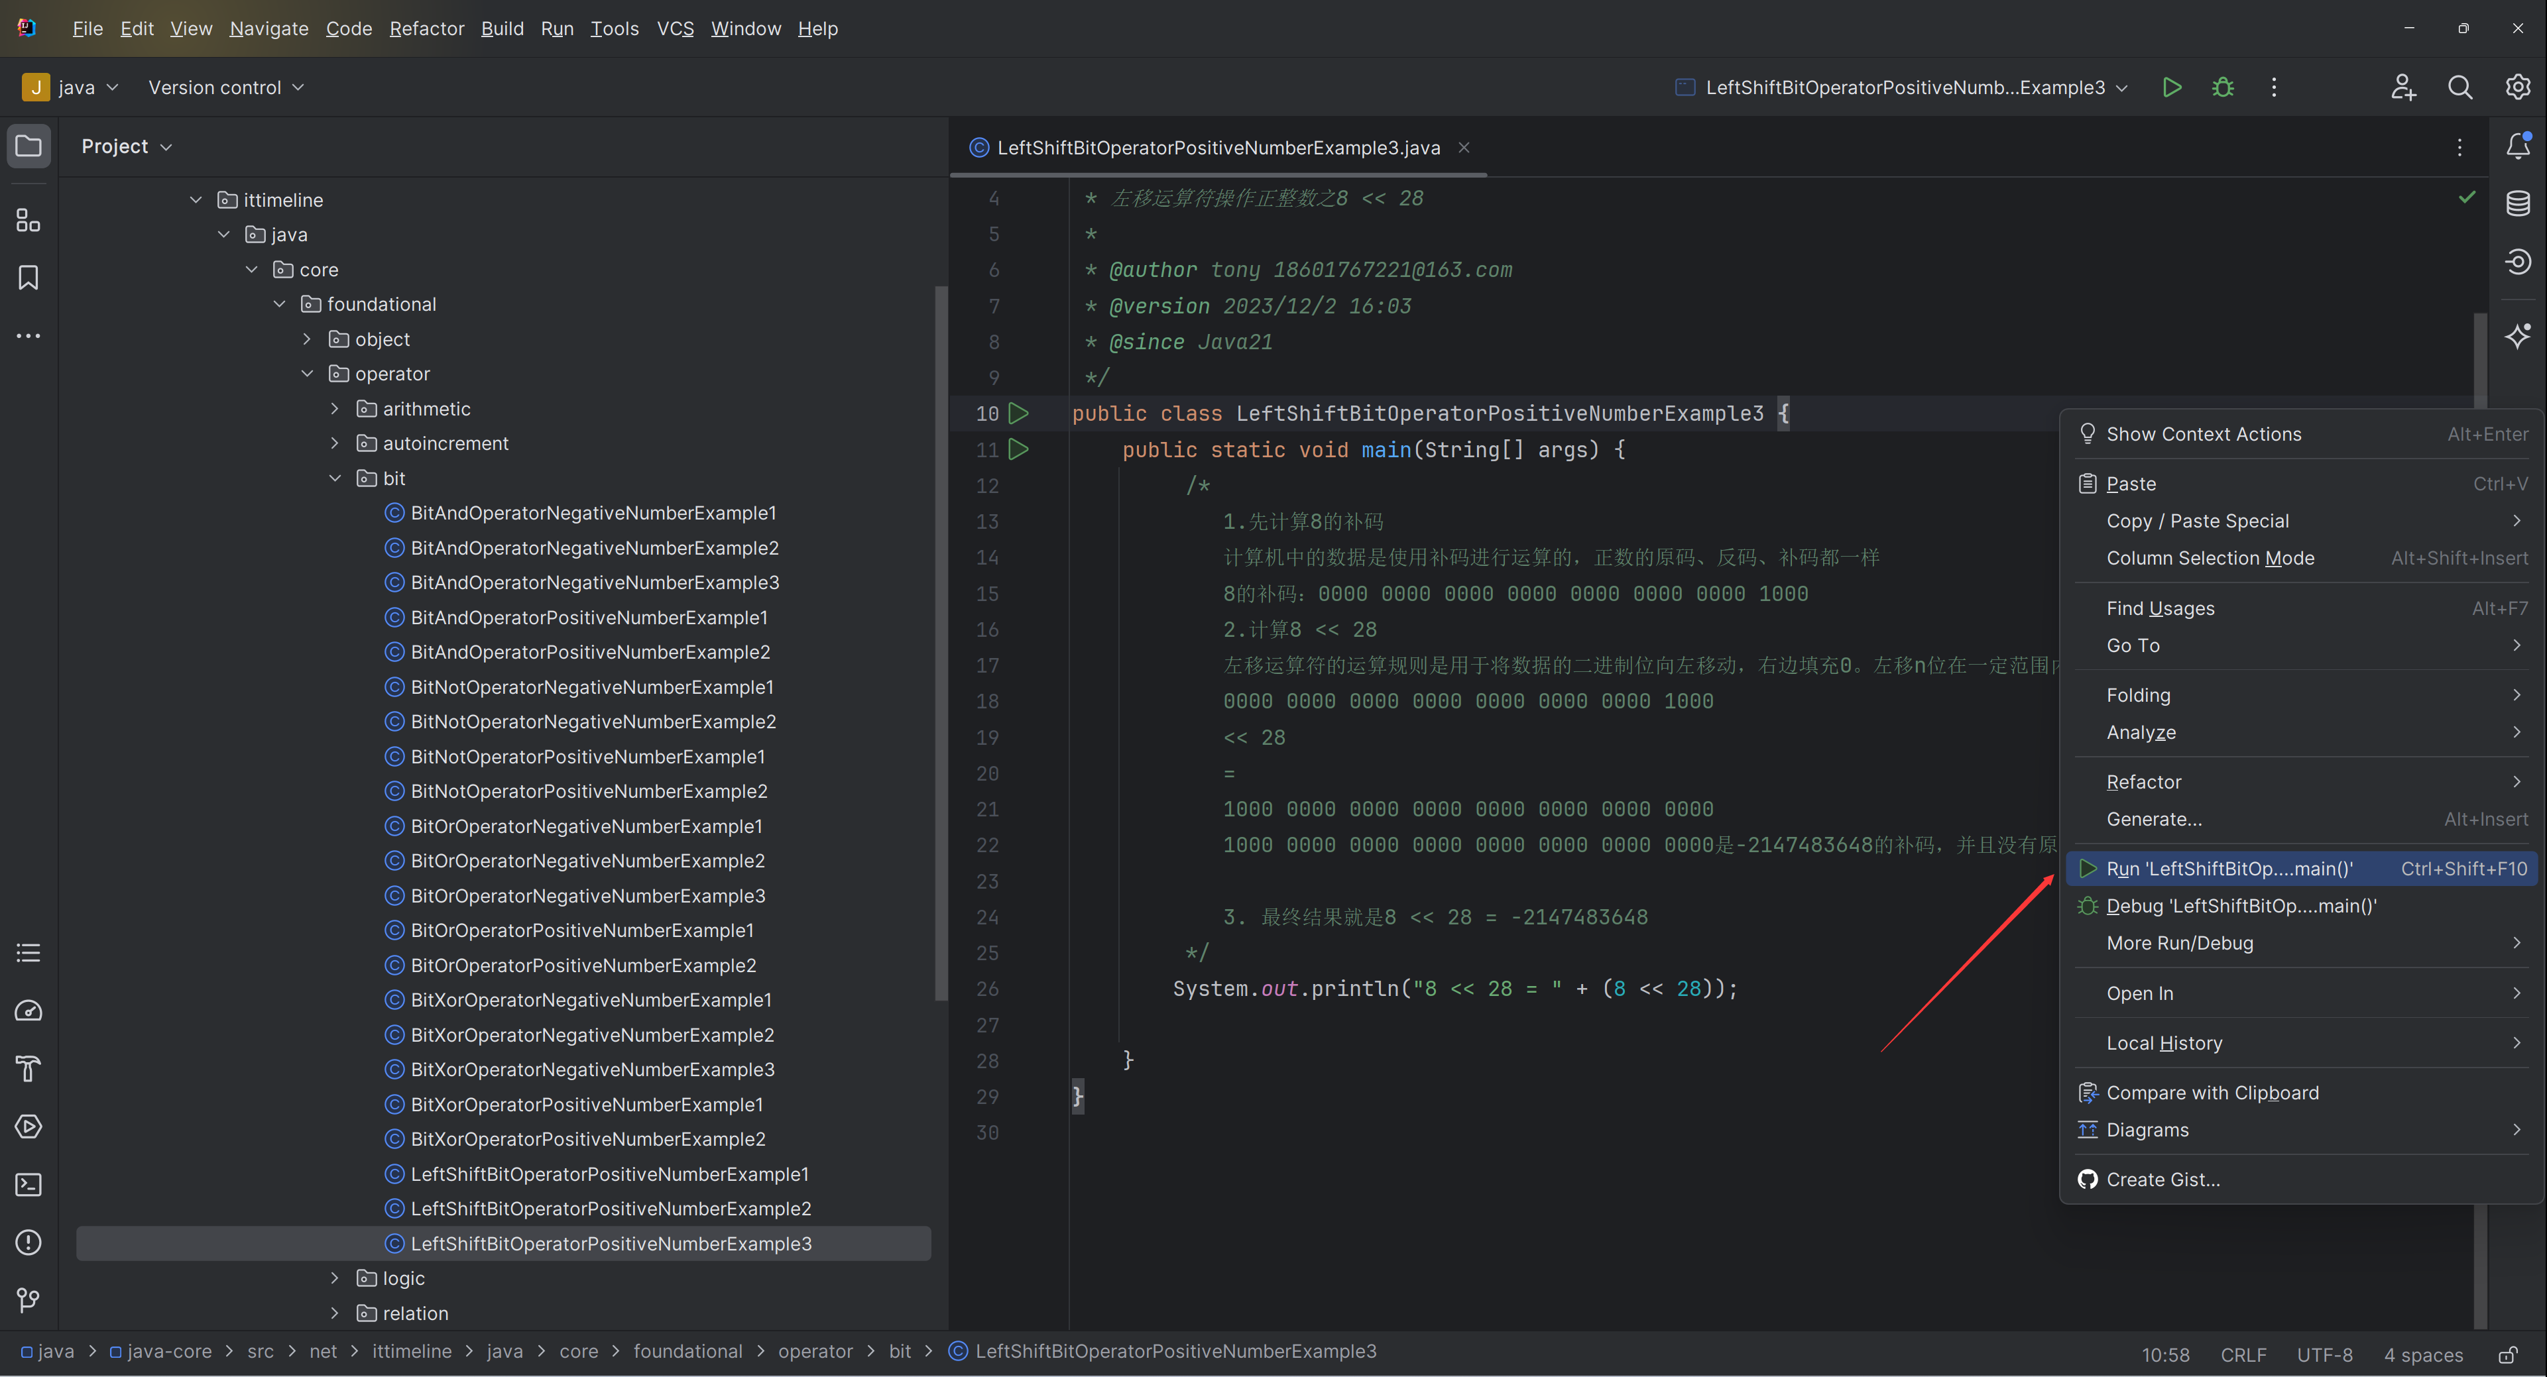Open Code With Me add-user icon
The width and height of the screenshot is (2547, 1377).
click(x=2404, y=87)
